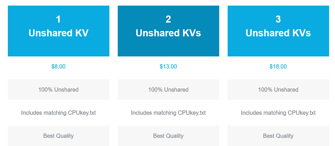This screenshot has width=335, height=146.
Task: Click the large number 2 in the dark header
Action: click(168, 19)
